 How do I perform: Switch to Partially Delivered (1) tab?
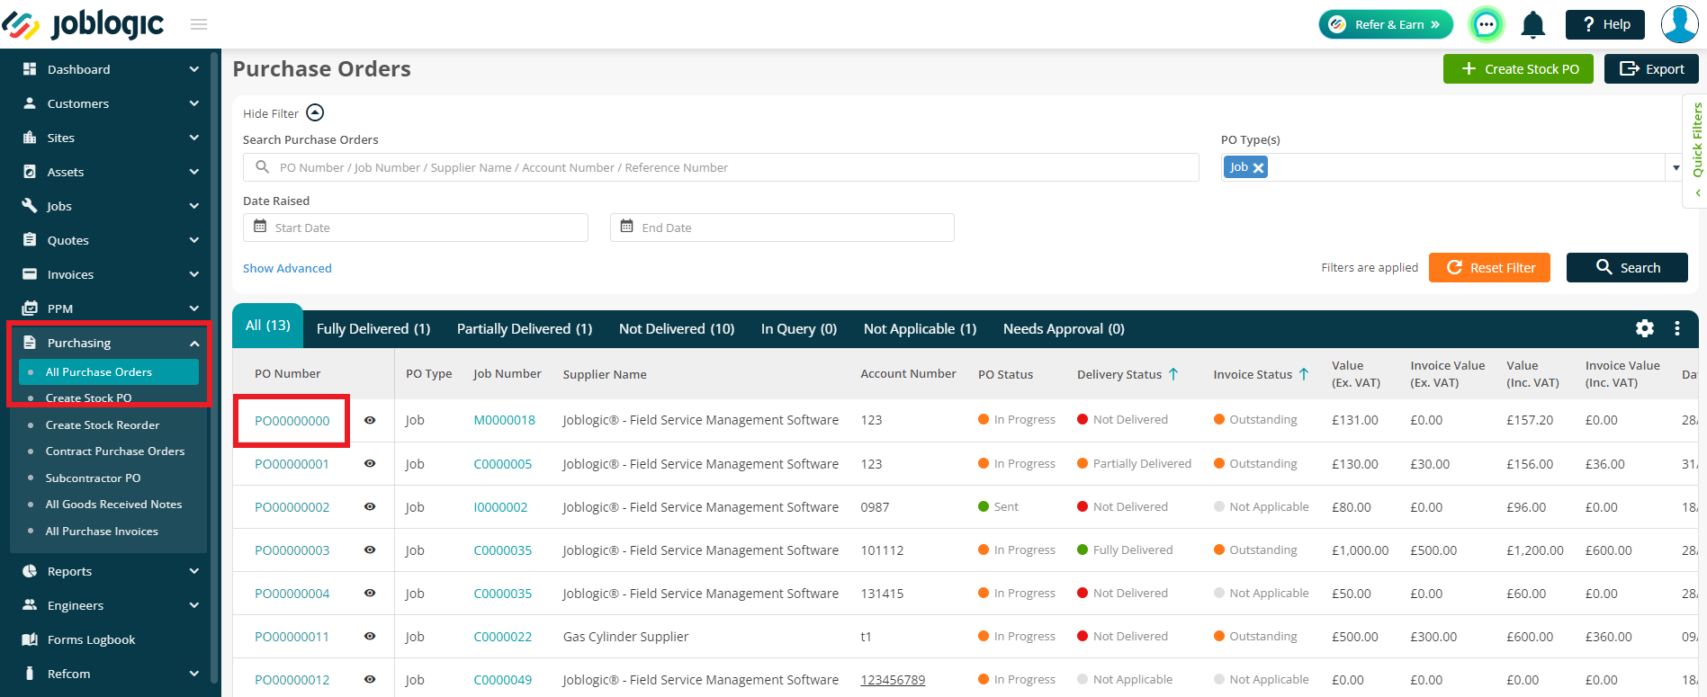(525, 329)
